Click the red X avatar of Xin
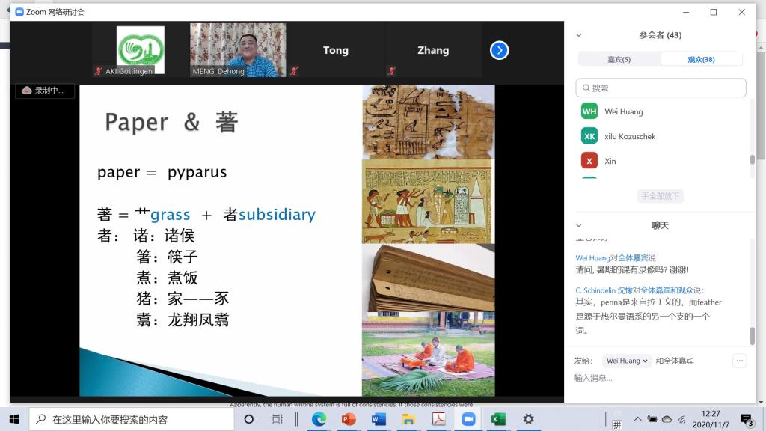766x431 pixels. point(589,161)
